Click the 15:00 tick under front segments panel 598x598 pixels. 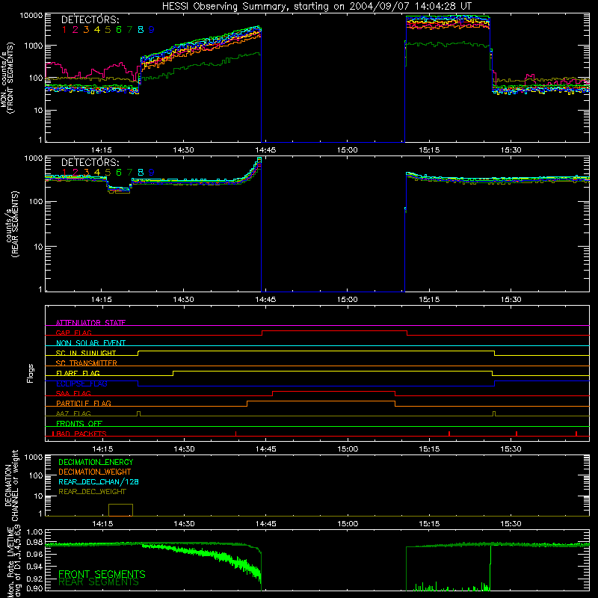coord(347,150)
